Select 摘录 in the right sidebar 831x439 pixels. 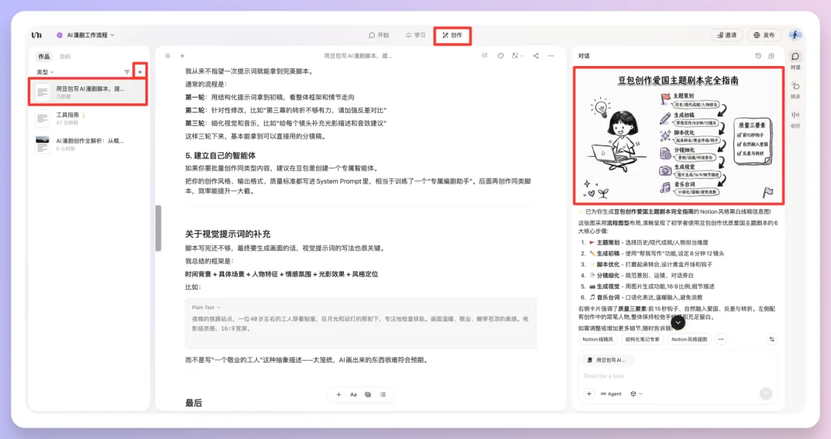[795, 89]
